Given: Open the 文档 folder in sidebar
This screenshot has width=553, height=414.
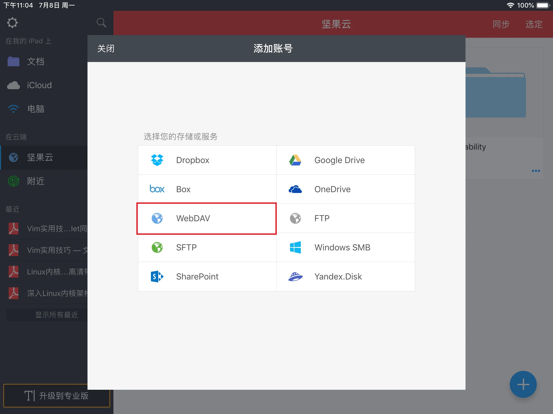Looking at the screenshot, I should coord(35,61).
